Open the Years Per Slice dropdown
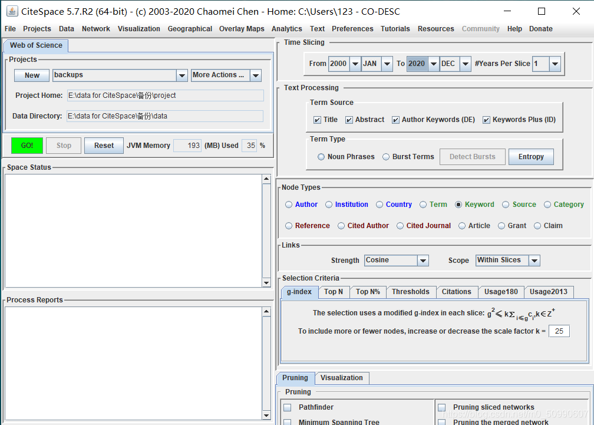Viewport: 594px width, 425px height. pos(555,64)
